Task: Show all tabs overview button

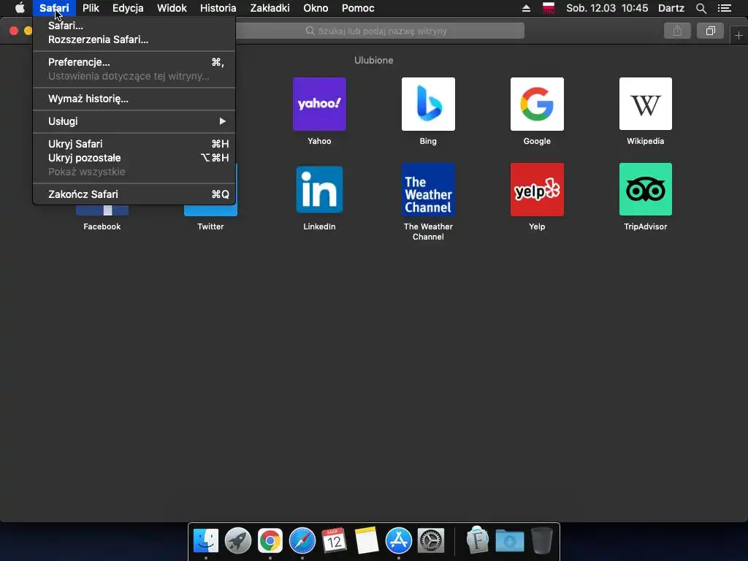Action: [x=710, y=31]
